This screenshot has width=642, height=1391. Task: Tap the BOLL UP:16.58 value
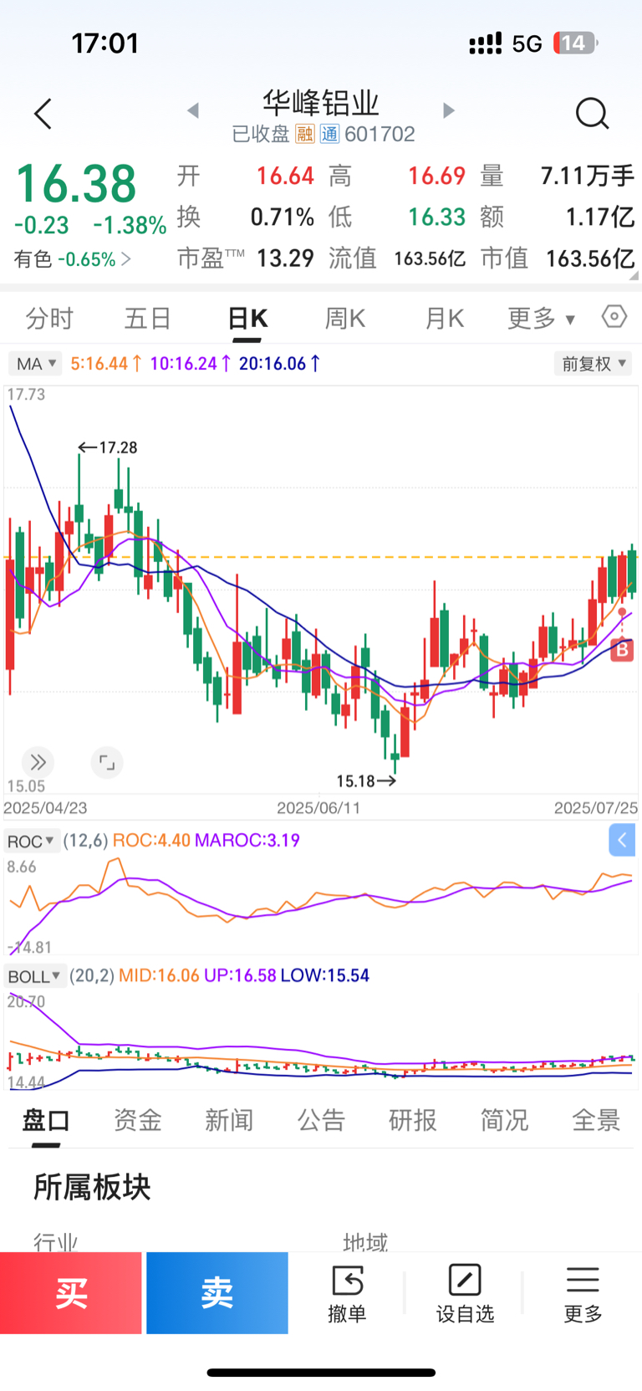(x=240, y=976)
